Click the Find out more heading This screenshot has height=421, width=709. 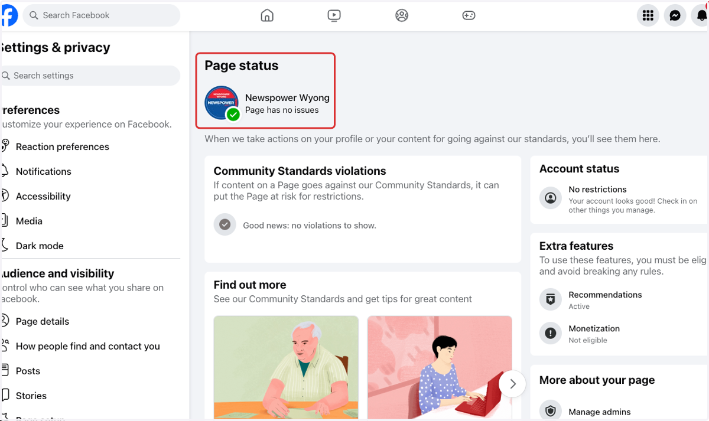[x=250, y=285]
